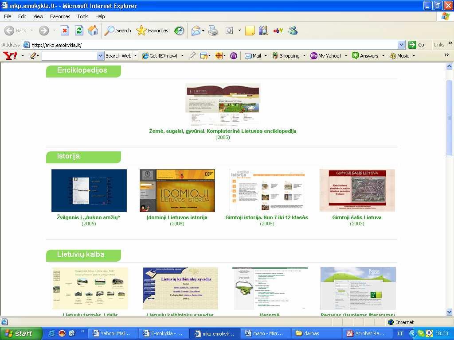Open the Favorites menu
This screenshot has height=340, width=454.
pyautogui.click(x=60, y=16)
